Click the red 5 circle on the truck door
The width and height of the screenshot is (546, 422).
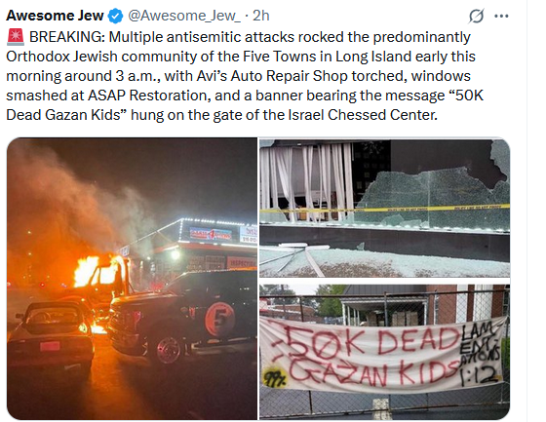tap(219, 320)
